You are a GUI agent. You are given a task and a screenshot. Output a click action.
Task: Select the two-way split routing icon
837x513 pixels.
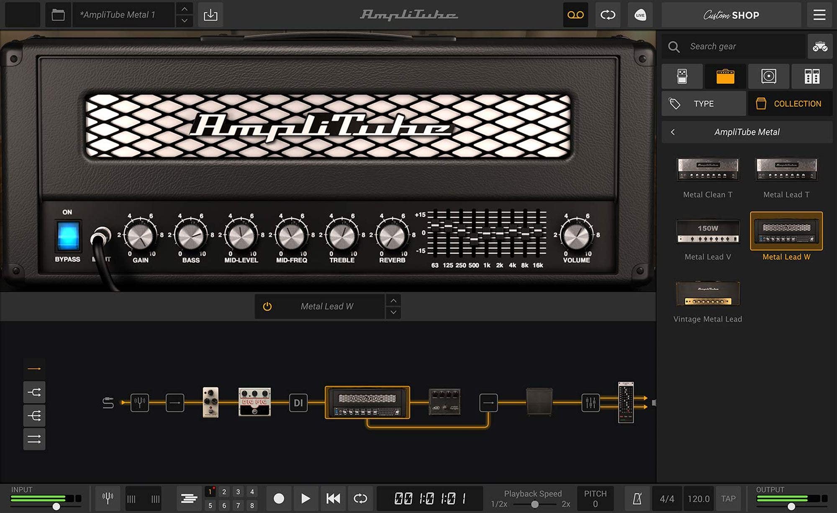click(x=34, y=392)
